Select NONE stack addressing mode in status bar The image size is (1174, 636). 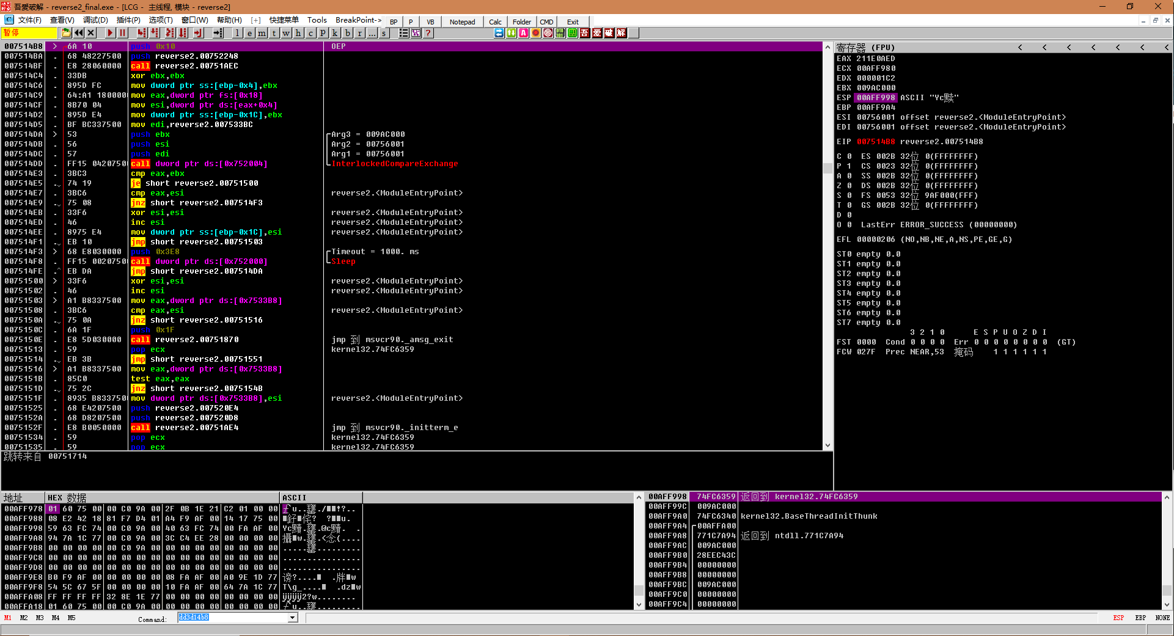pos(1162,618)
